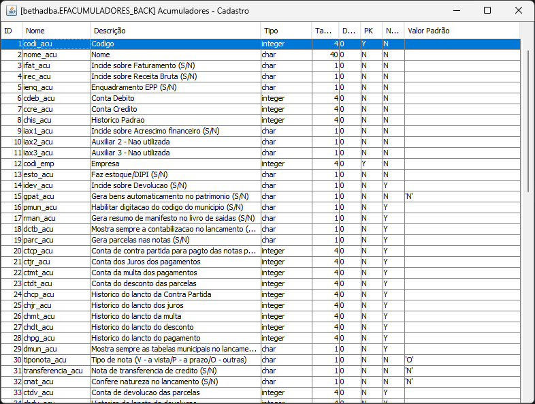Viewport: 535px width, 404px height.
Task: Sort table by Nome column header
Action: point(56,31)
